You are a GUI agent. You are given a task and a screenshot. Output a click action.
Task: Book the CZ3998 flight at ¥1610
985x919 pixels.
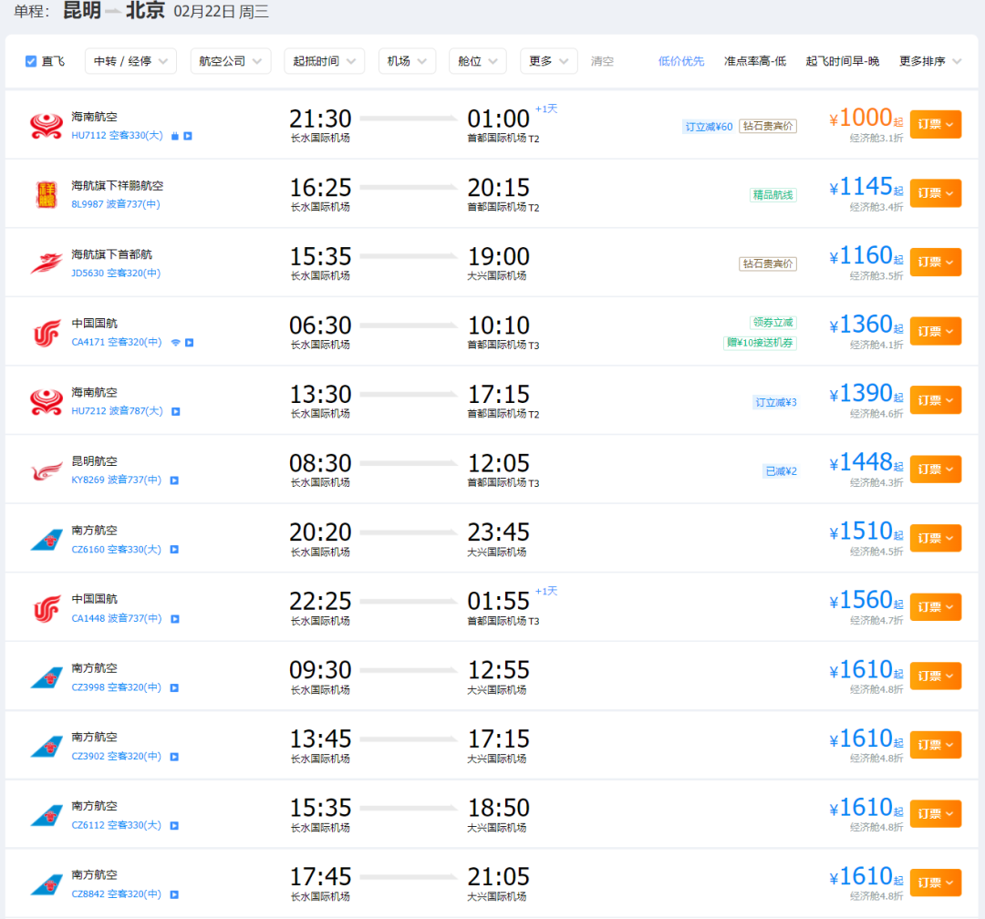936,676
